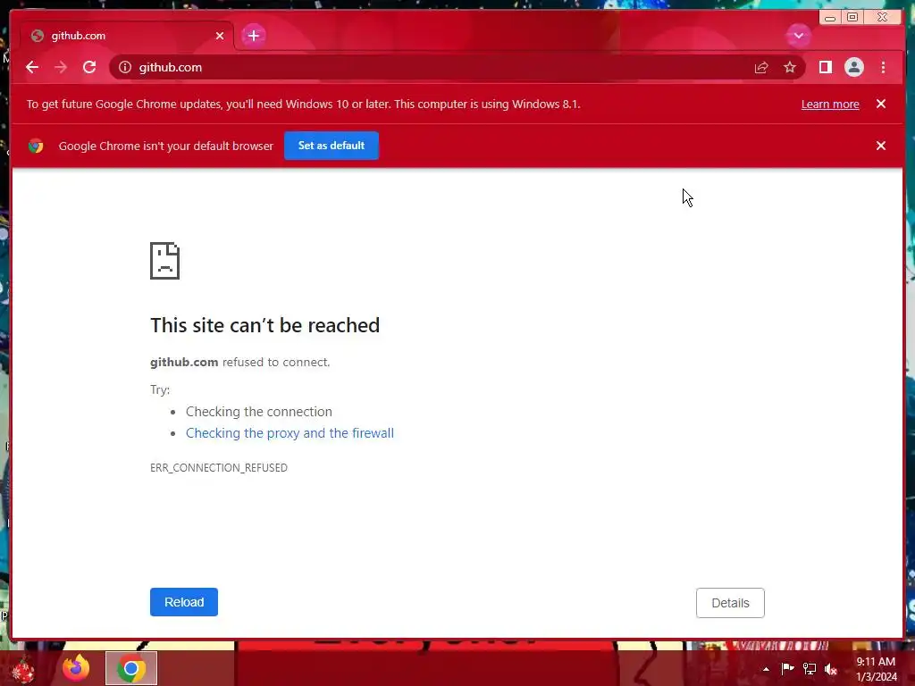This screenshot has width=915, height=686.
Task: Open Action Center flag icon in tray
Action: pyautogui.click(x=787, y=668)
